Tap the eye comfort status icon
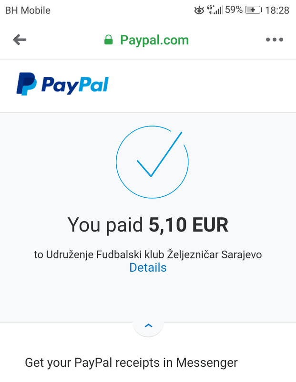Viewport: 296px width, 382px height. click(x=199, y=11)
